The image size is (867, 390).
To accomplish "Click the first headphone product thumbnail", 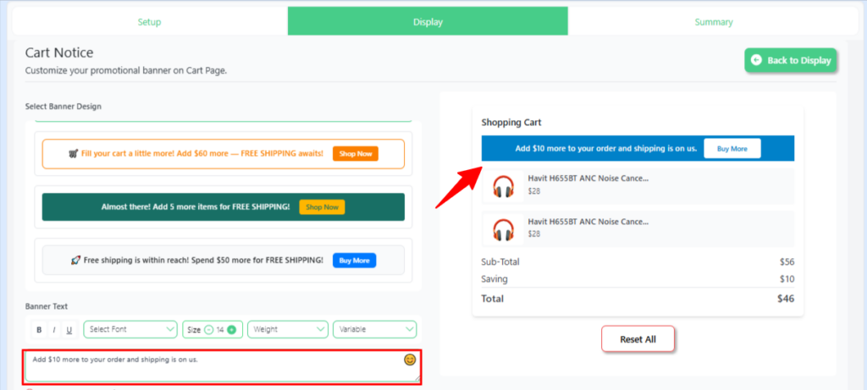I will (503, 186).
